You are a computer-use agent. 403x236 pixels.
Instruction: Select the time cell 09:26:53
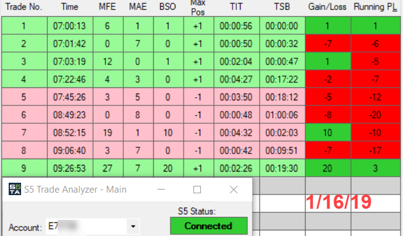click(x=69, y=168)
